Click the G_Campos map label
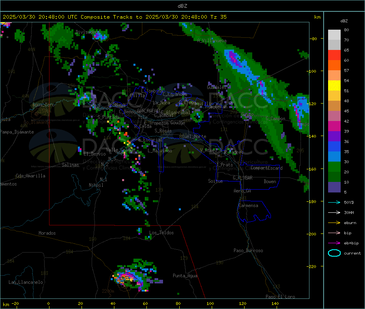The height and width of the screenshot is (309, 365). click(x=276, y=119)
